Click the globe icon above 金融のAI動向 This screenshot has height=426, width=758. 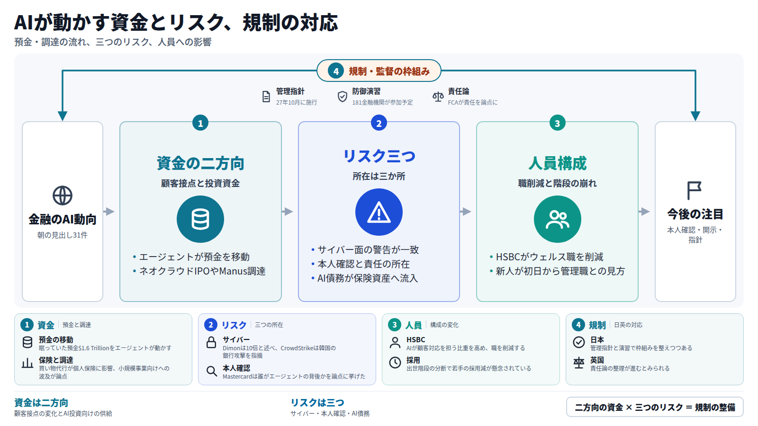point(63,195)
